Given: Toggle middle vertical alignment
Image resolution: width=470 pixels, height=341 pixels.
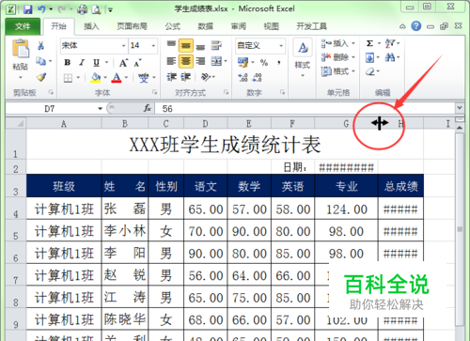Looking at the screenshot, I should (186, 46).
